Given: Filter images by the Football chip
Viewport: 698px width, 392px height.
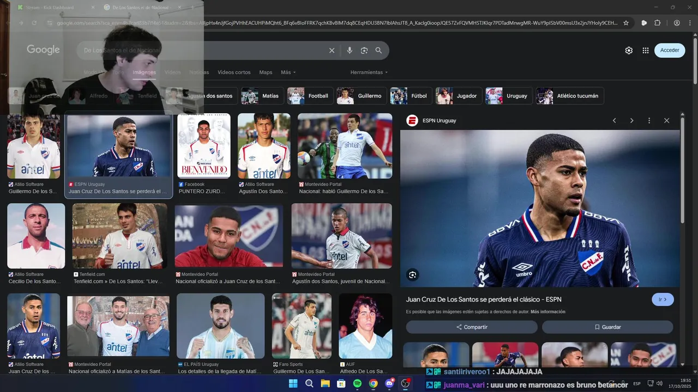Looking at the screenshot, I should tap(311, 96).
